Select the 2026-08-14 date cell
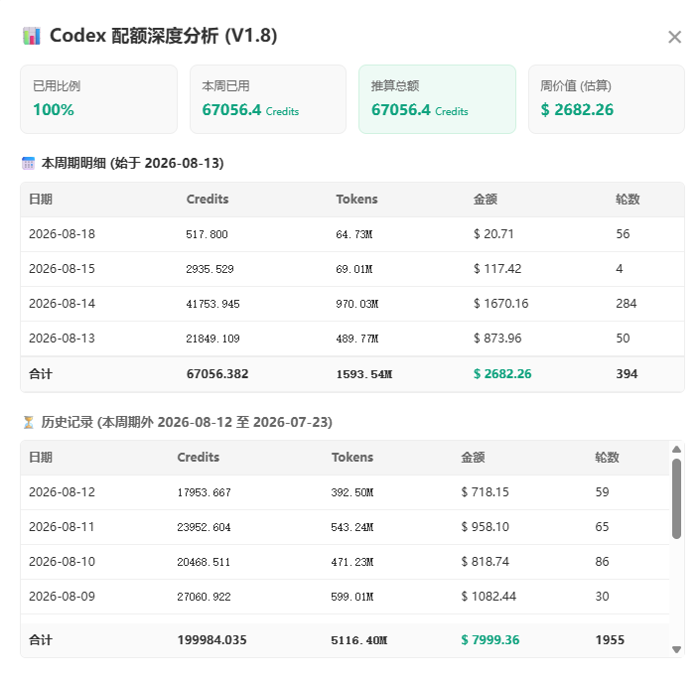 (x=62, y=304)
